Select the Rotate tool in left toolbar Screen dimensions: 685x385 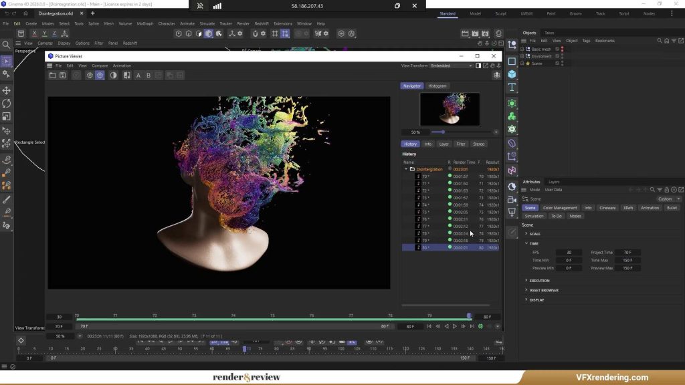(7, 104)
